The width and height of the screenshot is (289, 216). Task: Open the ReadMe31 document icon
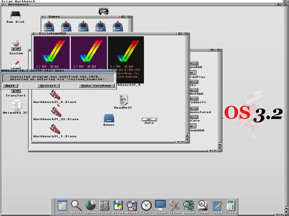pos(123,100)
